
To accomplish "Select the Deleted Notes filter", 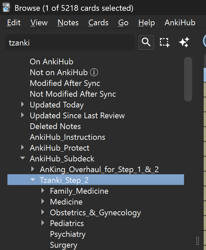I will point(55,126).
